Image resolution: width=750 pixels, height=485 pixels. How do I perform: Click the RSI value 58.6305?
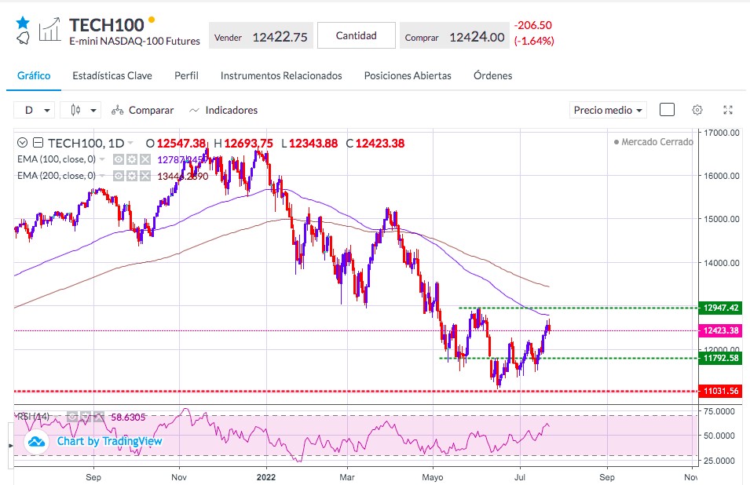pos(128,418)
